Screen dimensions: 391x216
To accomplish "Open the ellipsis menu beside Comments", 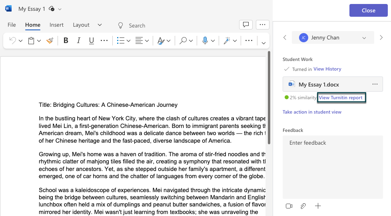I will coord(262,25).
